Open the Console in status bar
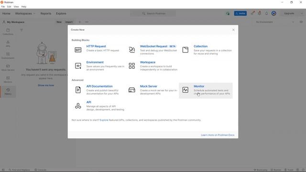Screen dimensions: 306x172 (x=40, y=170)
